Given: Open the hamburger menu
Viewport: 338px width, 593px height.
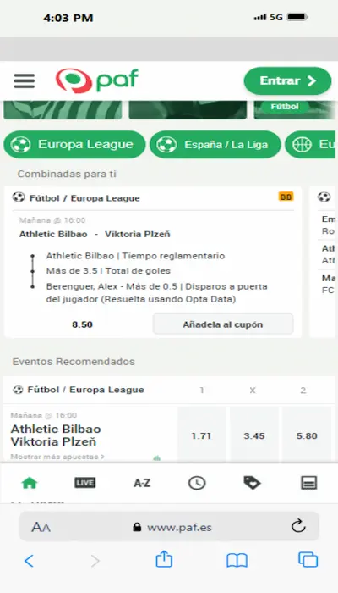Looking at the screenshot, I should (25, 81).
